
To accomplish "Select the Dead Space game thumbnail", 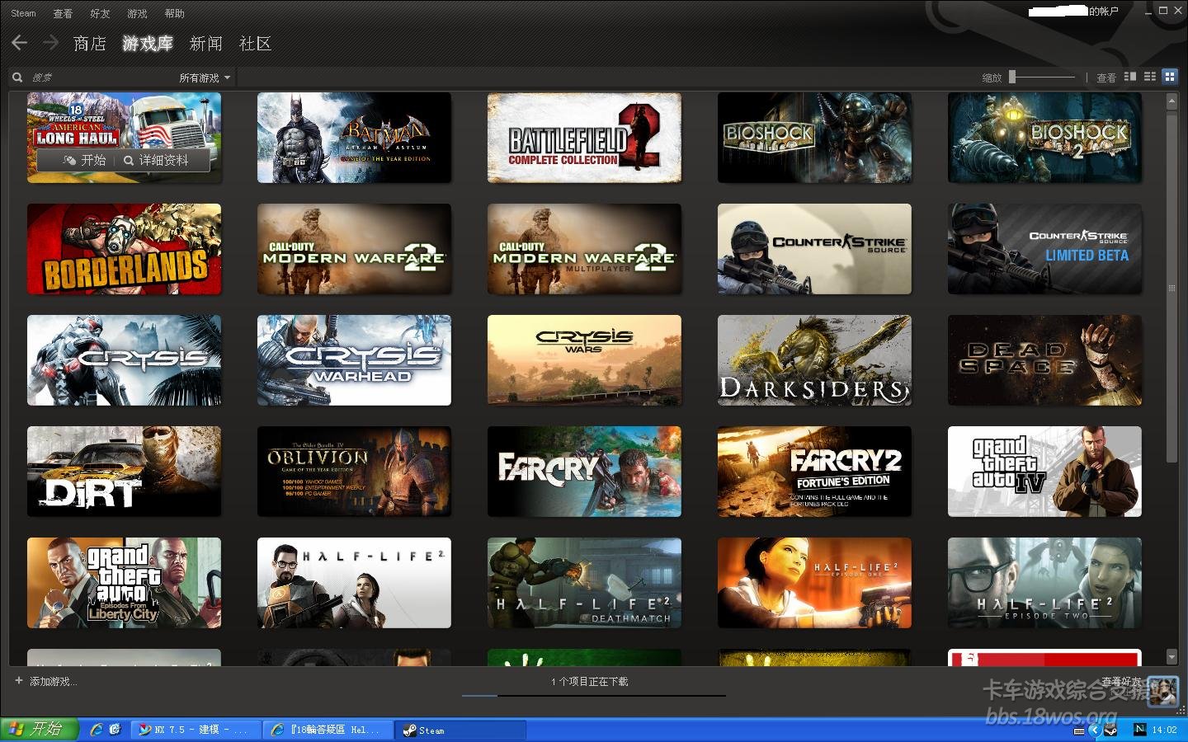I will (1044, 360).
